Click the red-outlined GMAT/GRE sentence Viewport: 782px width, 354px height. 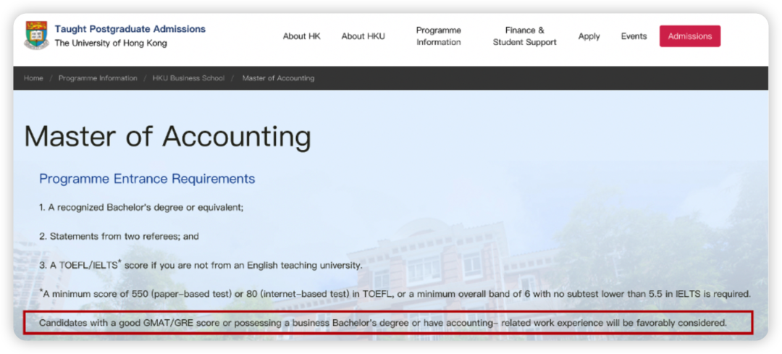pyautogui.click(x=382, y=323)
